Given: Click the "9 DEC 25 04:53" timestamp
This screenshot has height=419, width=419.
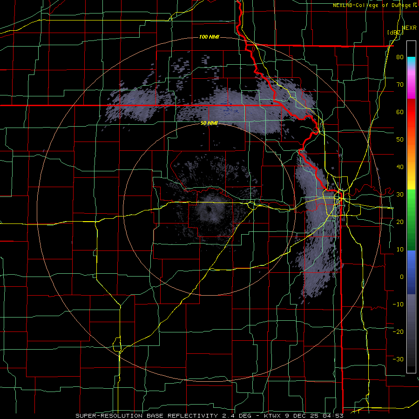Looking at the screenshot, I should click(315, 416).
